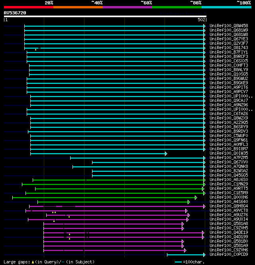Click the UniRef100_A9PIT6 label

tap(229, 87)
